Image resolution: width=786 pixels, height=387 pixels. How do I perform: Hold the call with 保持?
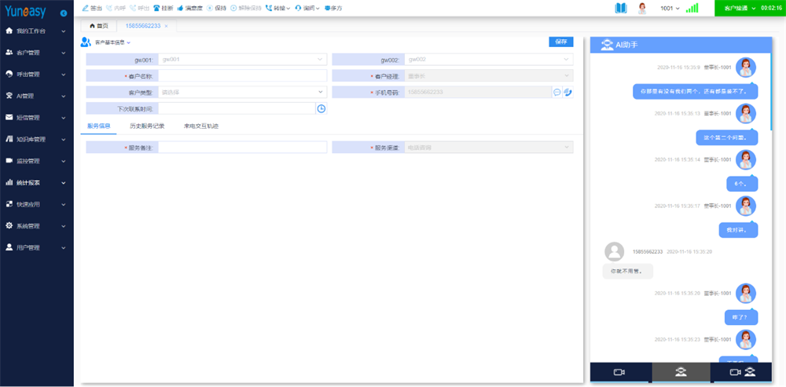(216, 8)
